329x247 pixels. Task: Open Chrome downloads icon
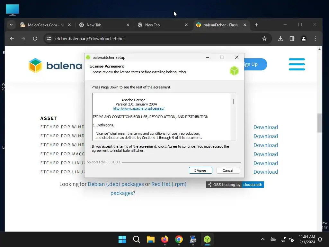[280, 39]
